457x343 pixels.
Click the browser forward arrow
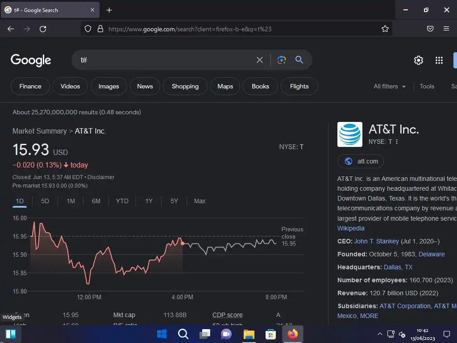[27, 29]
